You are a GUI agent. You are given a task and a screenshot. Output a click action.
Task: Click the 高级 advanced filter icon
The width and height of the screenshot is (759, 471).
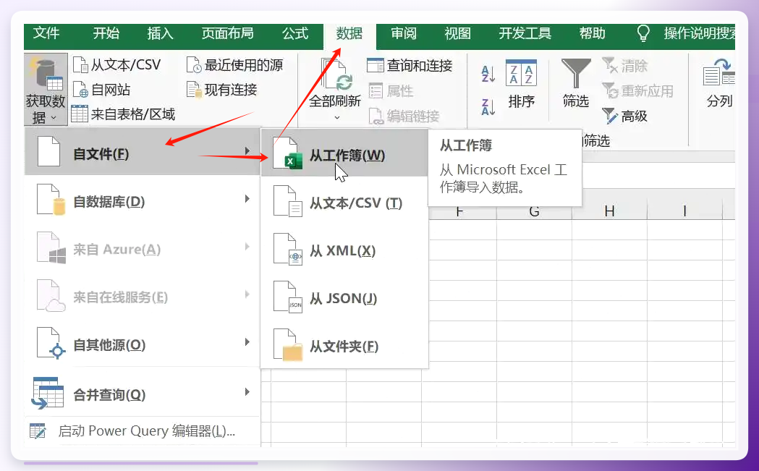tap(609, 116)
